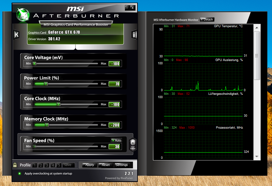
Task: Toggle the profile lock padlock icon
Action: click(15, 165)
